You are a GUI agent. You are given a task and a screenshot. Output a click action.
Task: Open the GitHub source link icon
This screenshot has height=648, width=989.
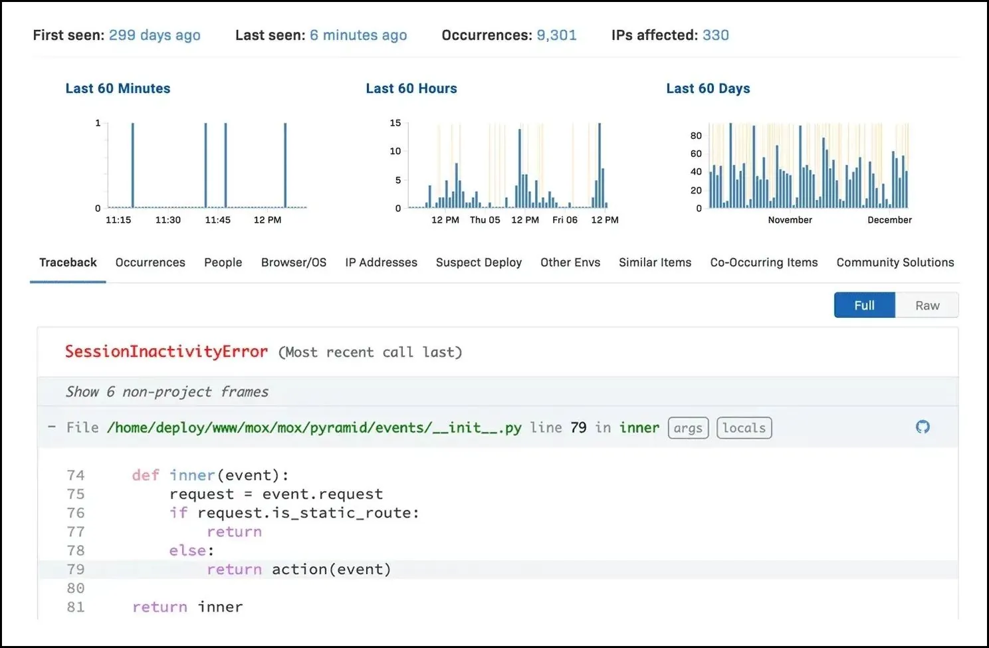tap(923, 427)
